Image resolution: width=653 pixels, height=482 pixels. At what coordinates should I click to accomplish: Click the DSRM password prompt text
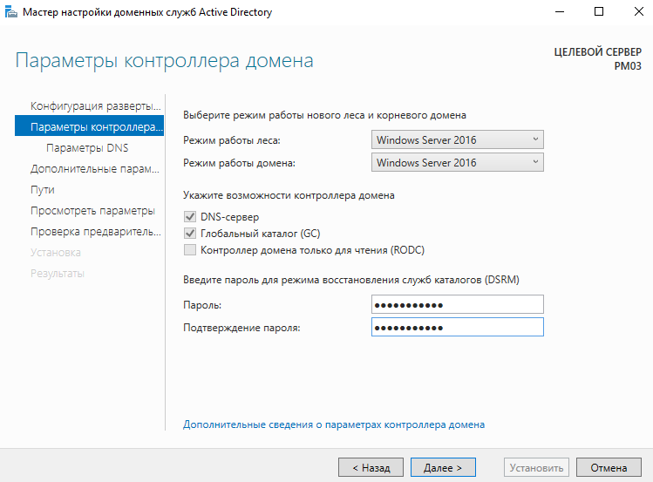(351, 280)
